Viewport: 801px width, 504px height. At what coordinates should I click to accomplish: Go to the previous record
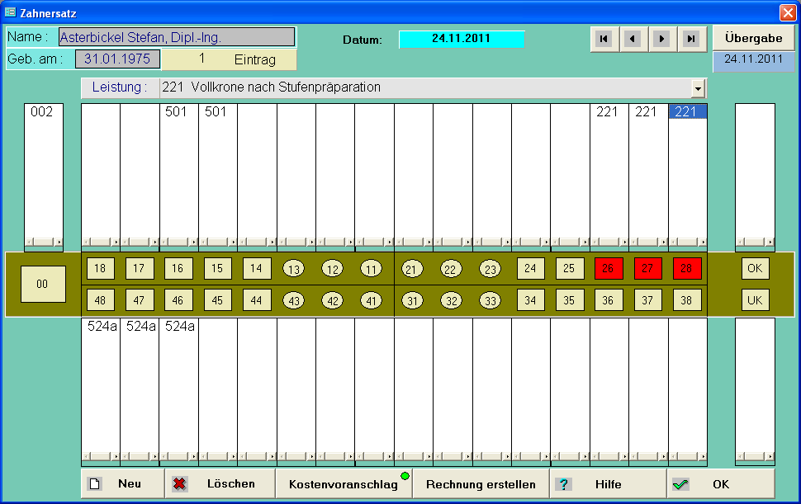click(x=632, y=39)
